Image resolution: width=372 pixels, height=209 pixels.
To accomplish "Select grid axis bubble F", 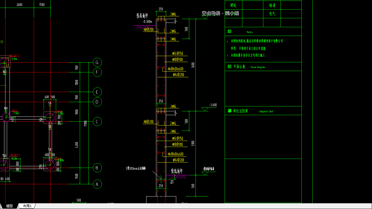I will point(97,72).
